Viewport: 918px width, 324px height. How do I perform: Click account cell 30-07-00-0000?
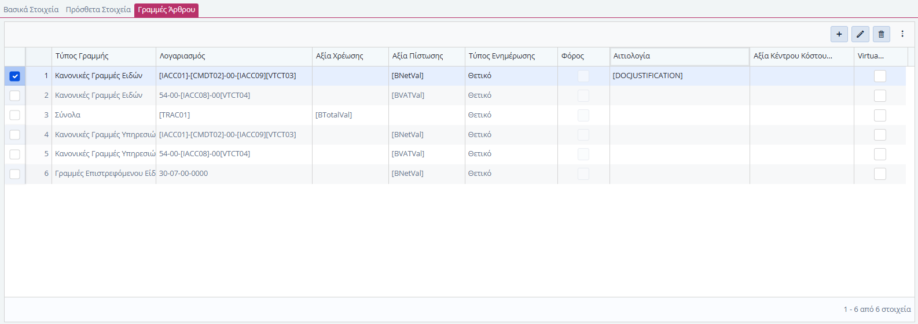click(x=234, y=174)
